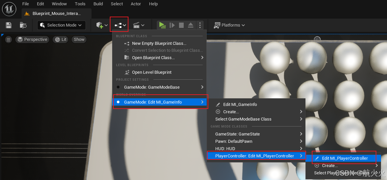Open the viewport hamburger options menu
Viewport: 387px width, 180px height.
tap(9, 40)
